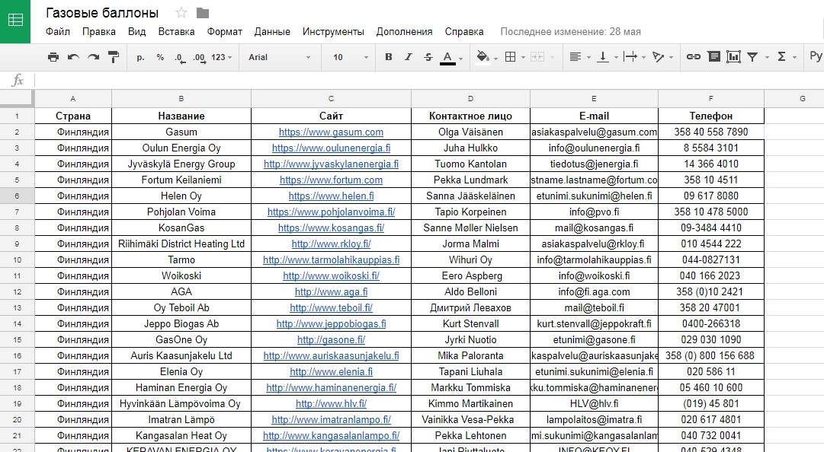Open the https://www.kosangas.fi/ link
This screenshot has width=824, height=452.
click(x=331, y=228)
